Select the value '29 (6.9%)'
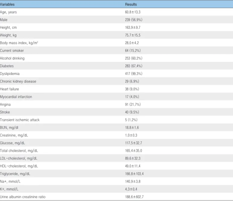 pos(132,81)
